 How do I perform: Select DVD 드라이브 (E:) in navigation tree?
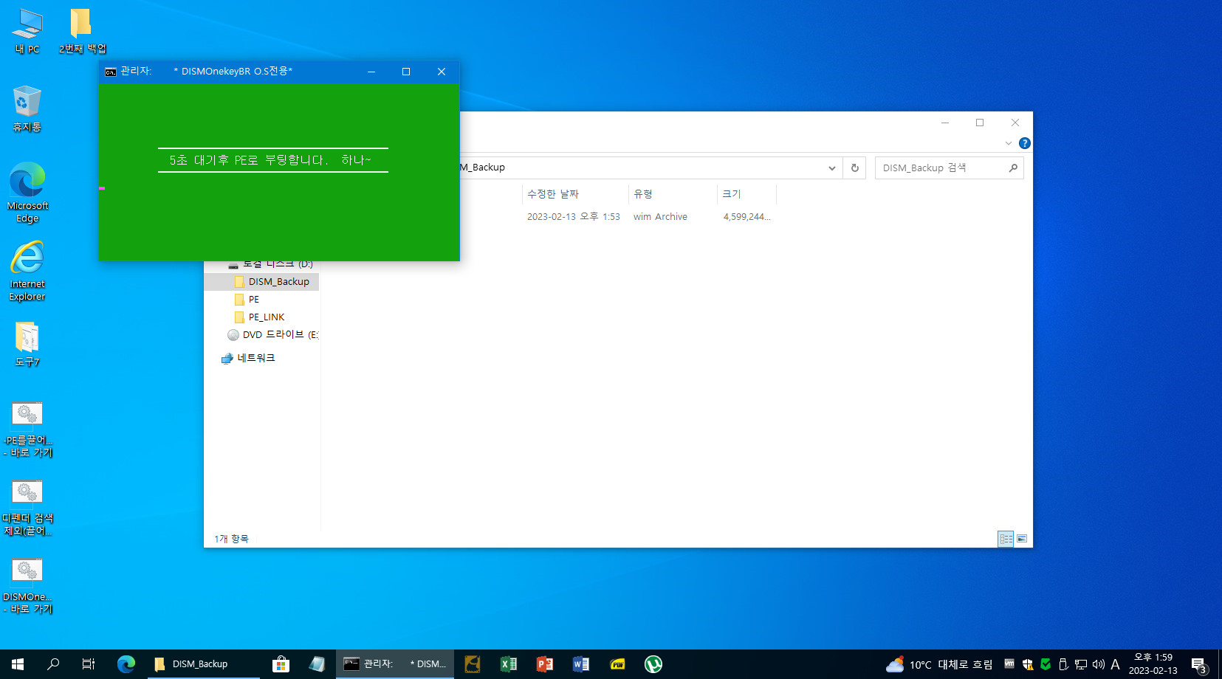coord(272,334)
